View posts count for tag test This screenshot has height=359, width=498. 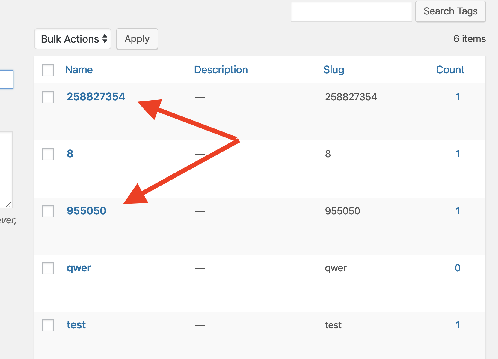(458, 325)
